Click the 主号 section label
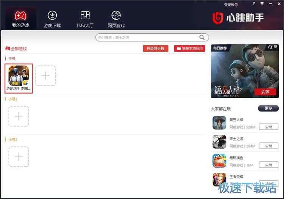 (12, 58)
